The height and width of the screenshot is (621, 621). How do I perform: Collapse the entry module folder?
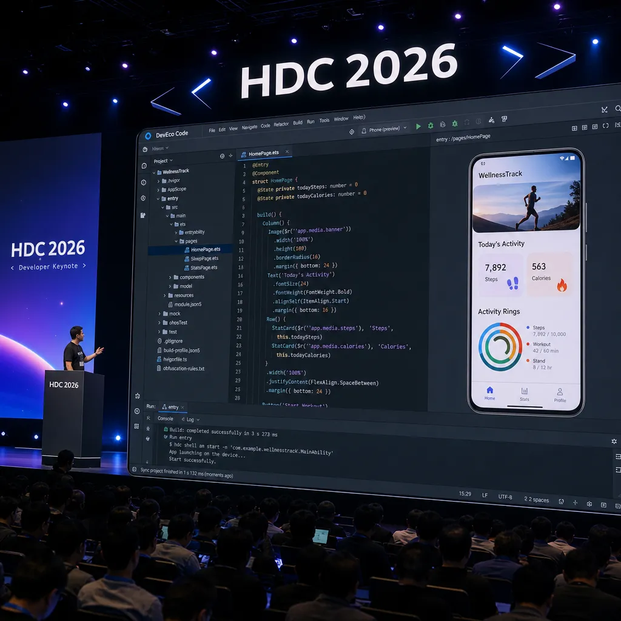(158, 199)
